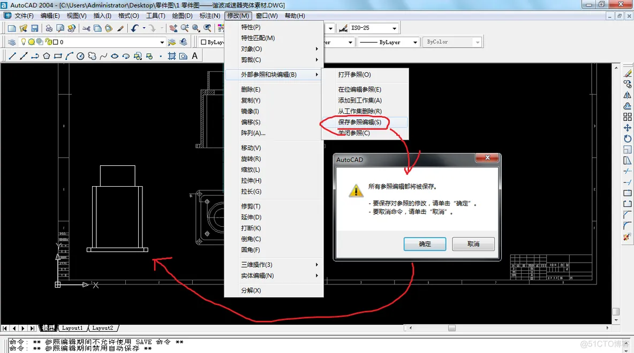Viewport: 634px width, 353px height.
Task: Choose 关闭参照(C) from the submenu
Action: pos(365,133)
